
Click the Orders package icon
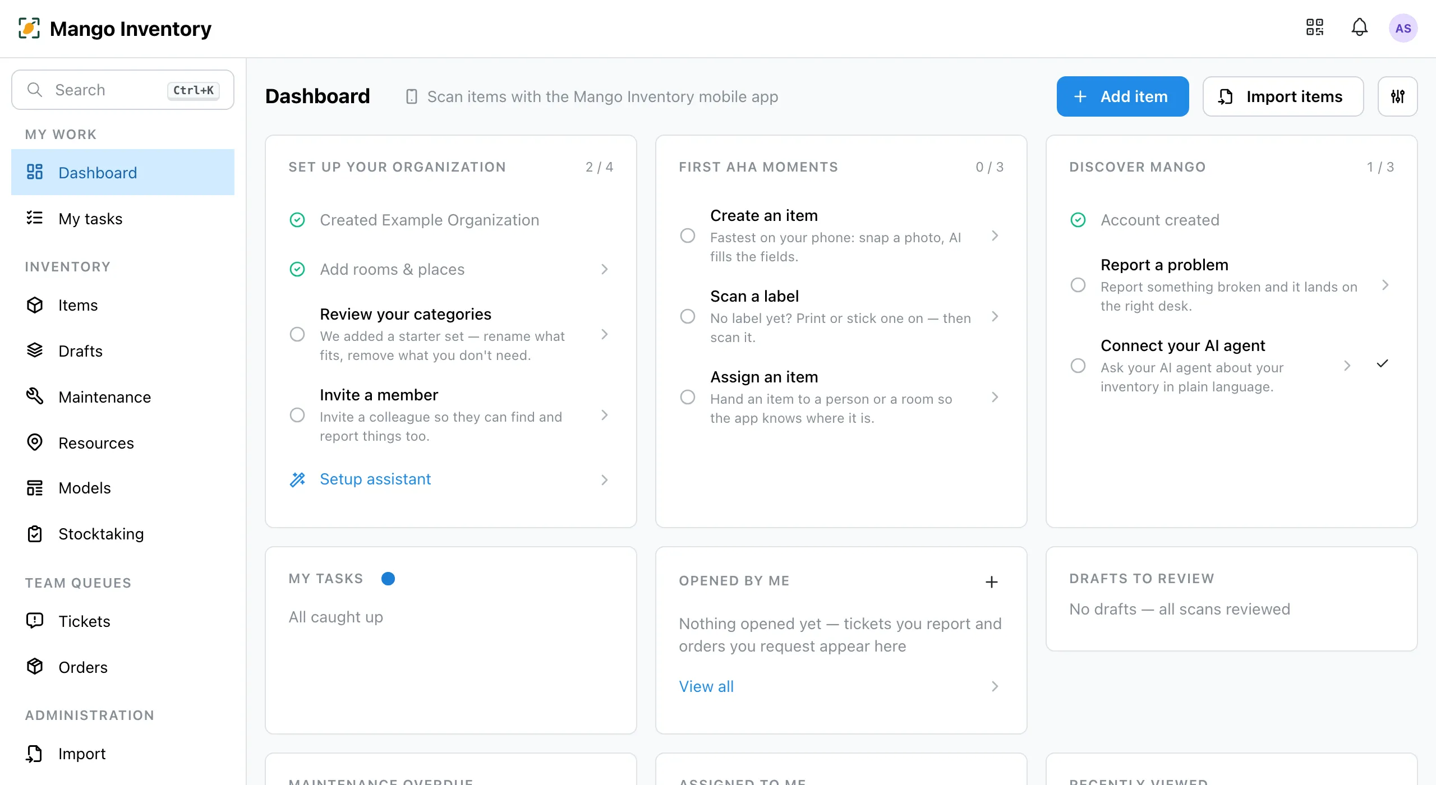35,667
